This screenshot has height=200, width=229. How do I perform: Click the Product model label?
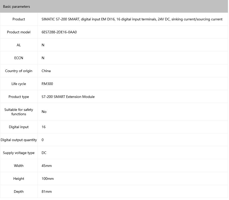(x=19, y=32)
